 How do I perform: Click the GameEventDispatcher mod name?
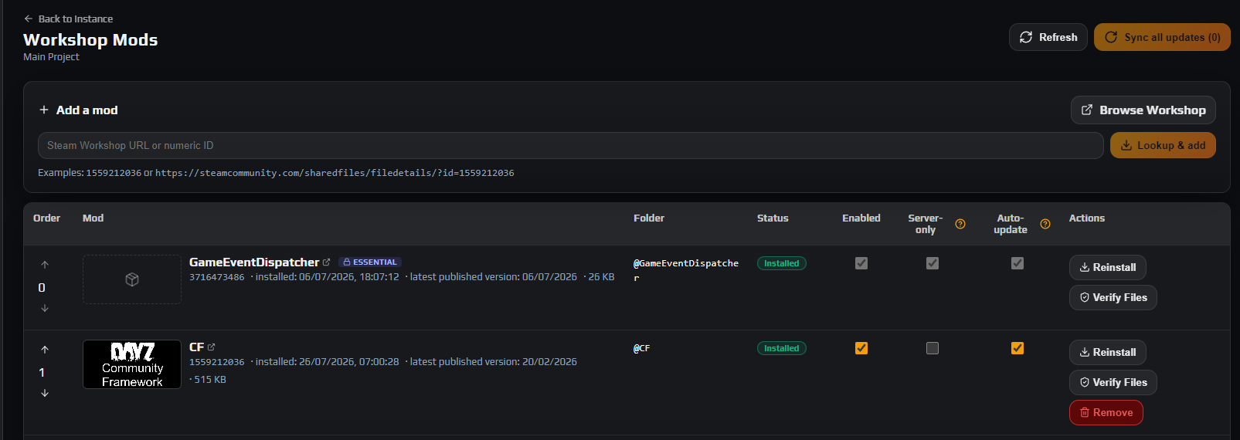coord(254,262)
